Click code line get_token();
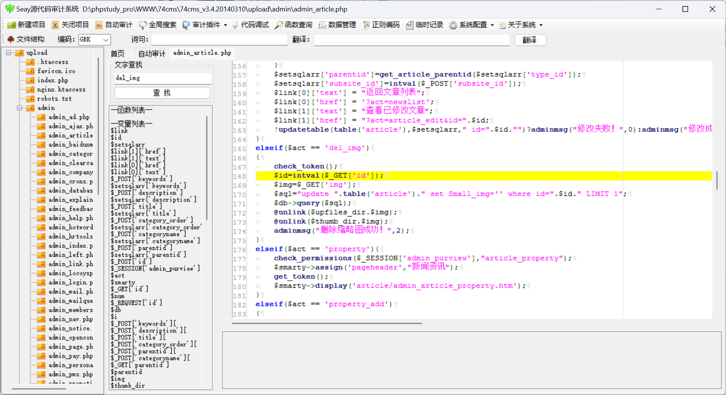 pyautogui.click(x=301, y=277)
